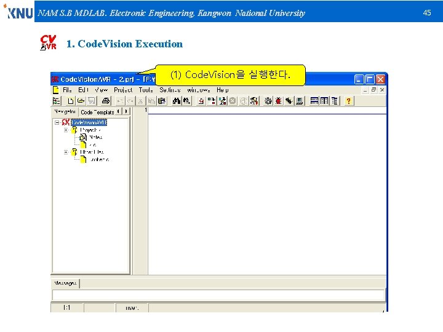Image resolution: width=443 pixels, height=332 pixels.
Task: Open the File menu
Action: coord(67,90)
